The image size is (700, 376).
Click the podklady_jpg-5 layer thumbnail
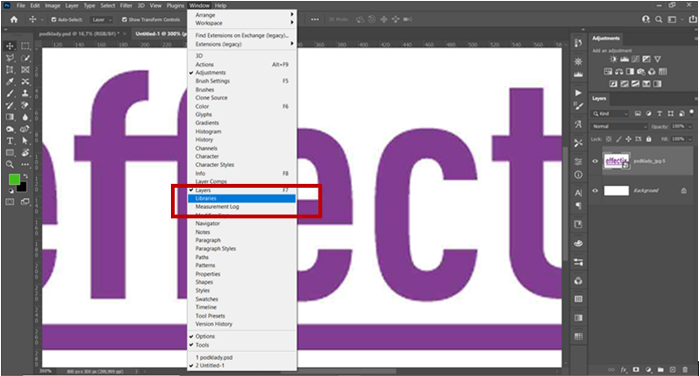617,161
